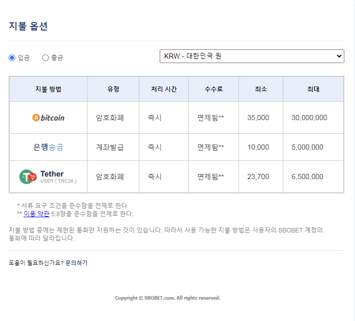Click the 30,000,000 maximum value
355x321 pixels.
309,118
